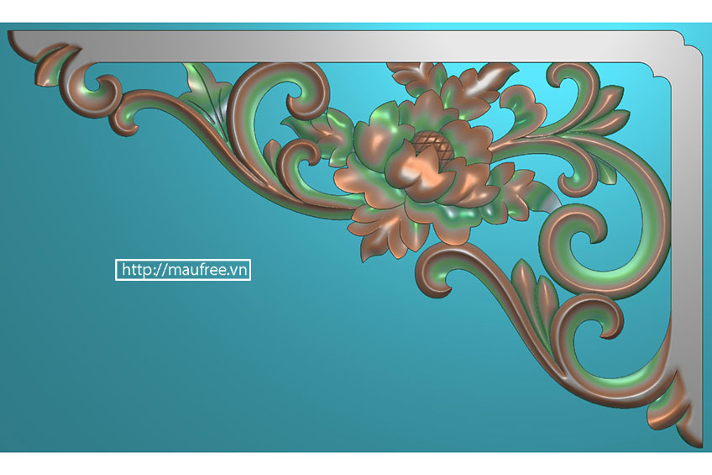This screenshot has width=712, height=475.
Task: Click the http://maufree.vn link text
Action: (183, 270)
